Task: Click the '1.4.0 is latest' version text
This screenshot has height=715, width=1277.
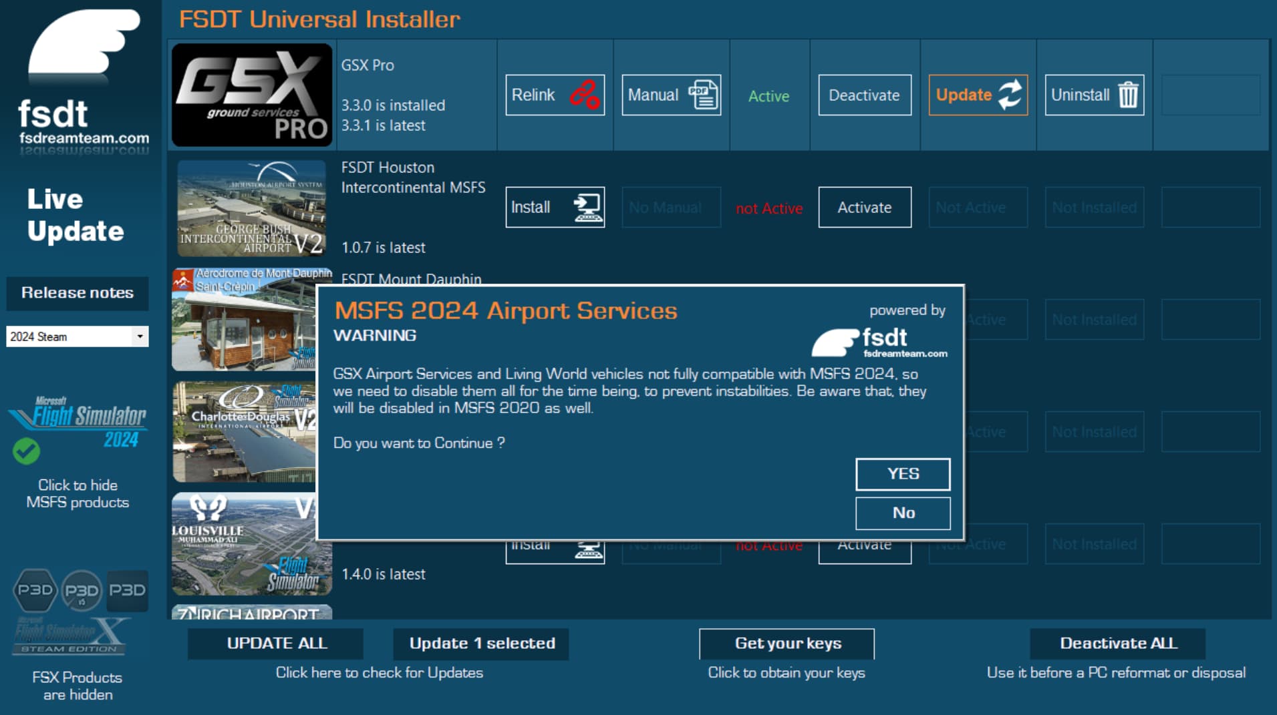Action: point(383,574)
